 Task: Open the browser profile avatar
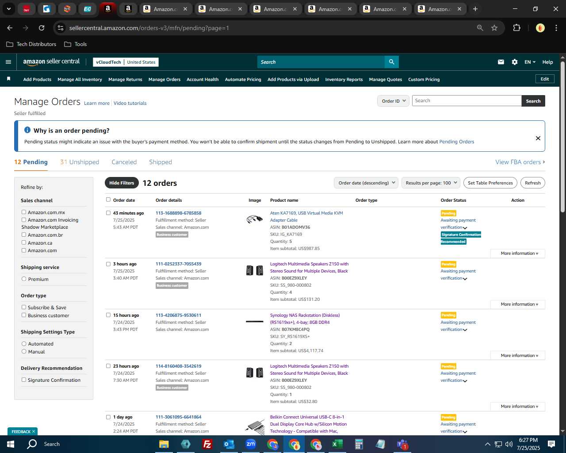[540, 28]
